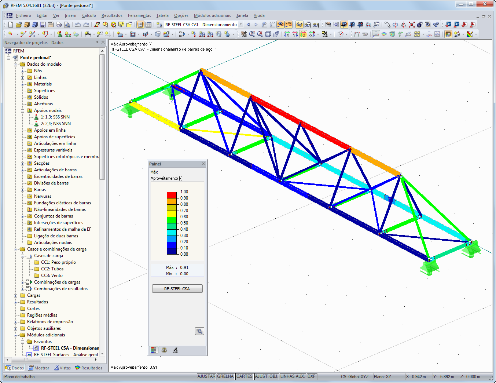Viewport: 496px width, 383px height.
Task: Select the filter microscope tab in Painel
Action: click(175, 350)
